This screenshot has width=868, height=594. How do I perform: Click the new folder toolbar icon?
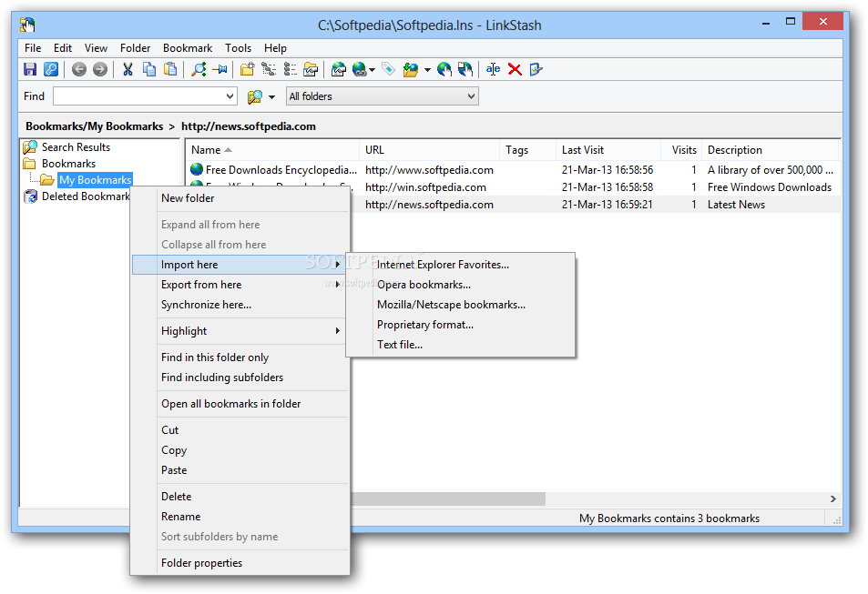[247, 69]
